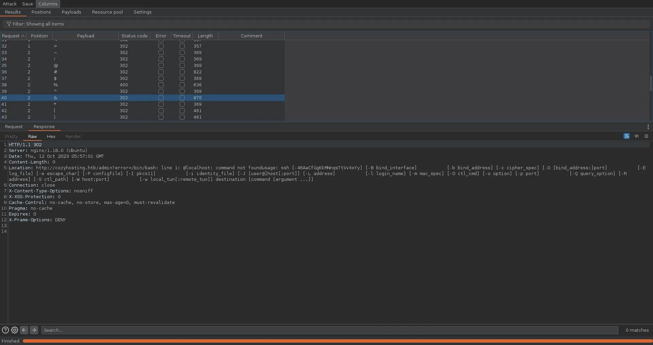Image resolution: width=653 pixels, height=345 pixels.
Task: Select request 43 row with ) payload
Action: click(x=142, y=117)
